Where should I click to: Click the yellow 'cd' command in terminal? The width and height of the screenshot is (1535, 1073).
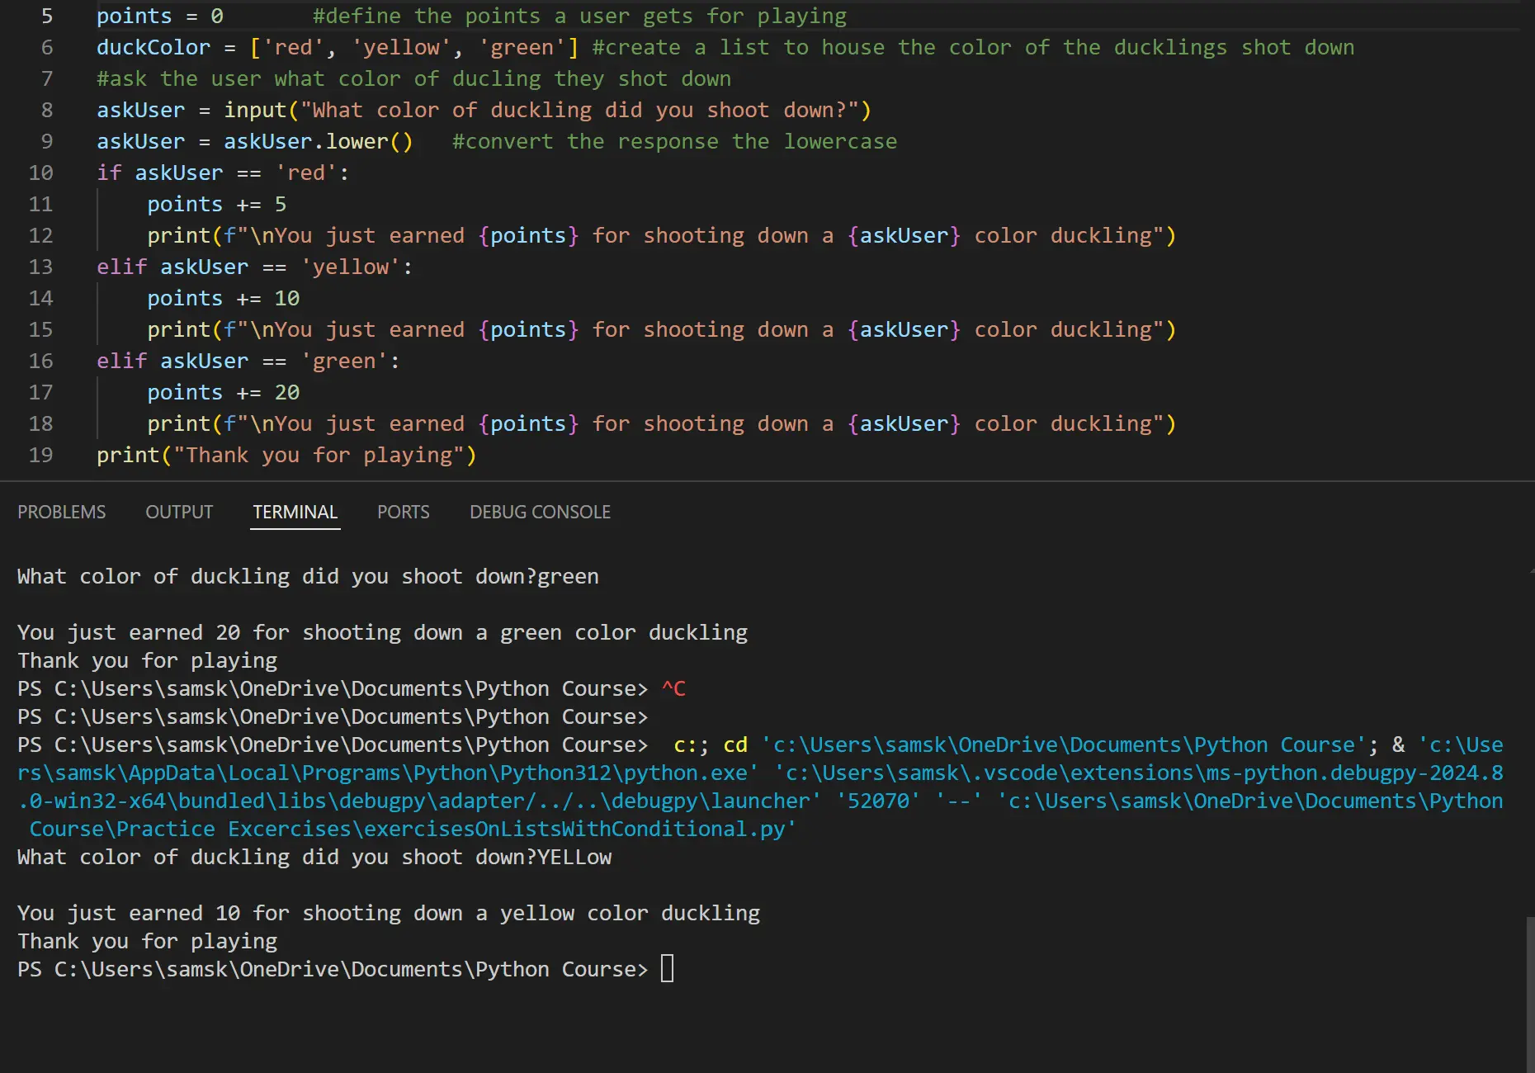(x=735, y=744)
